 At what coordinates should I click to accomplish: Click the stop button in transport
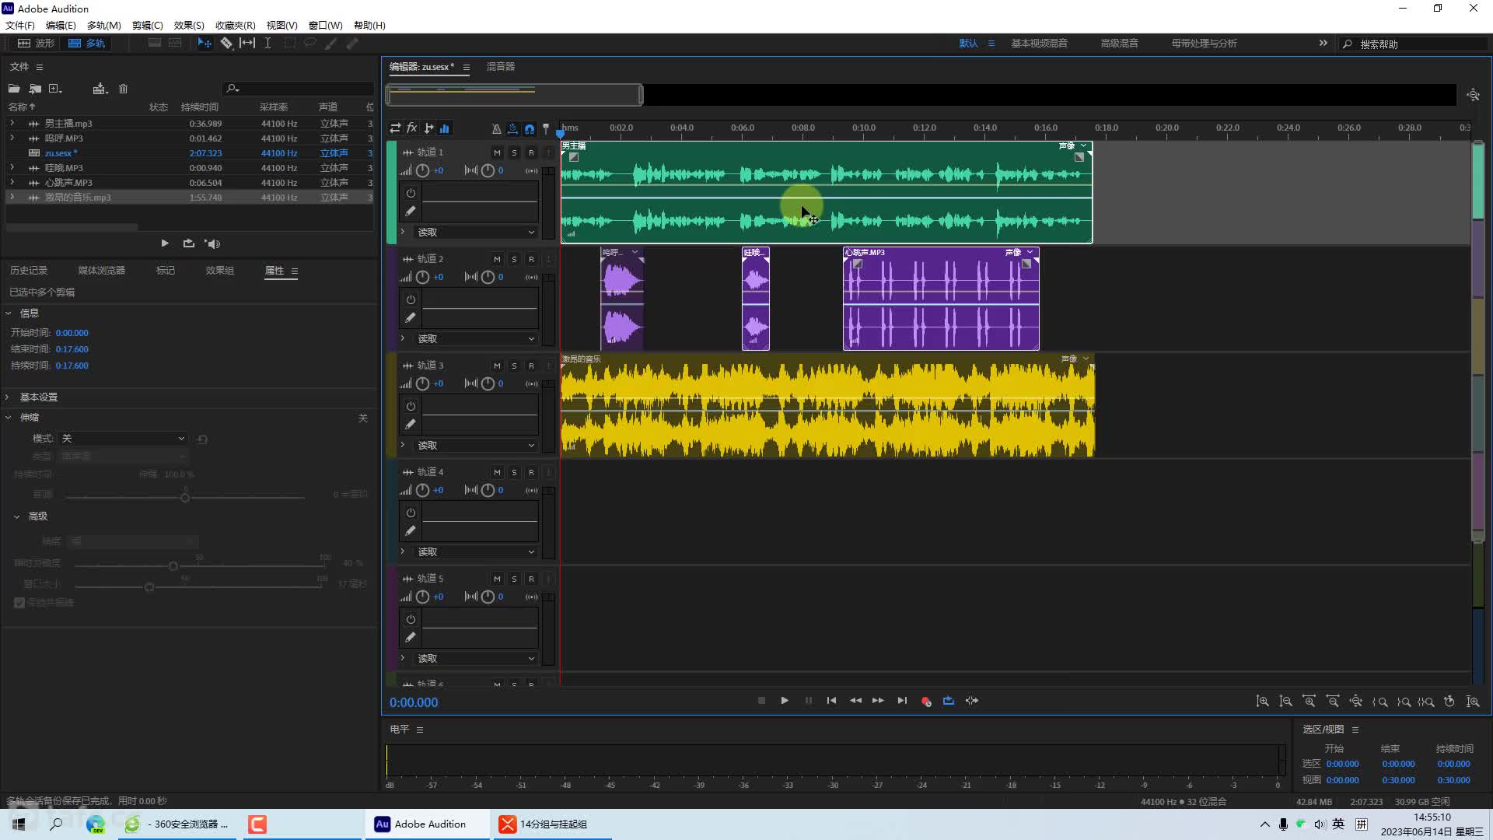[761, 701]
